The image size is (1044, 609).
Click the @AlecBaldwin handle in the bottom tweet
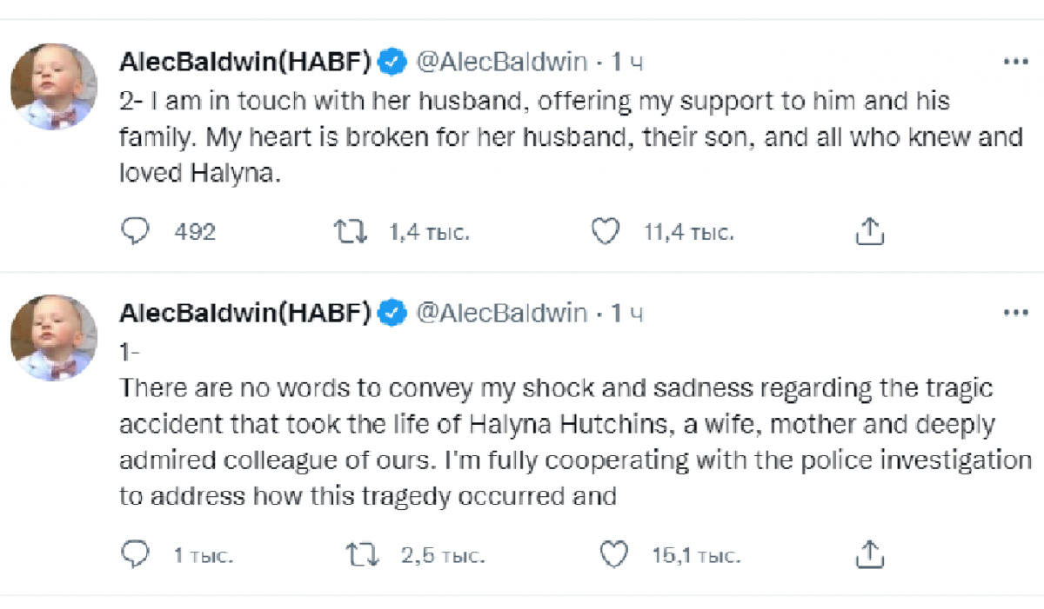click(503, 313)
